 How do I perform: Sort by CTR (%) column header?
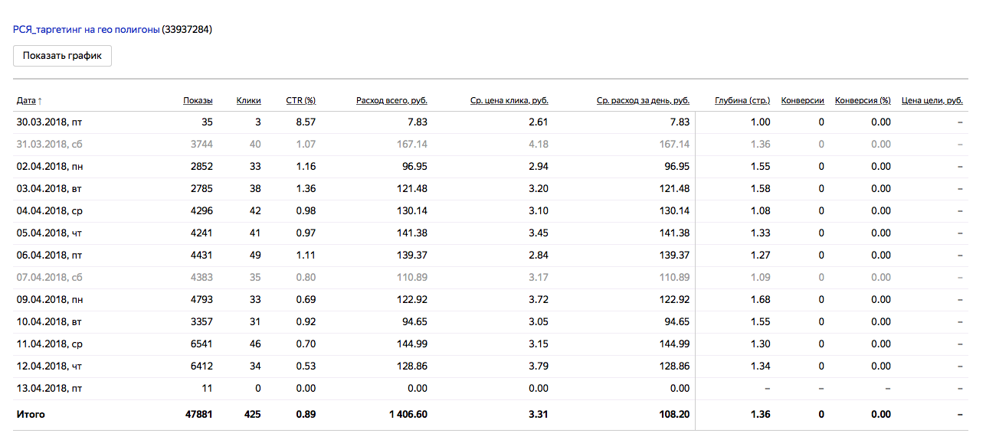click(x=301, y=100)
